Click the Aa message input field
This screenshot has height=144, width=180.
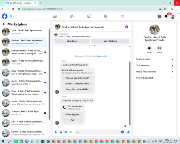coord(98,132)
